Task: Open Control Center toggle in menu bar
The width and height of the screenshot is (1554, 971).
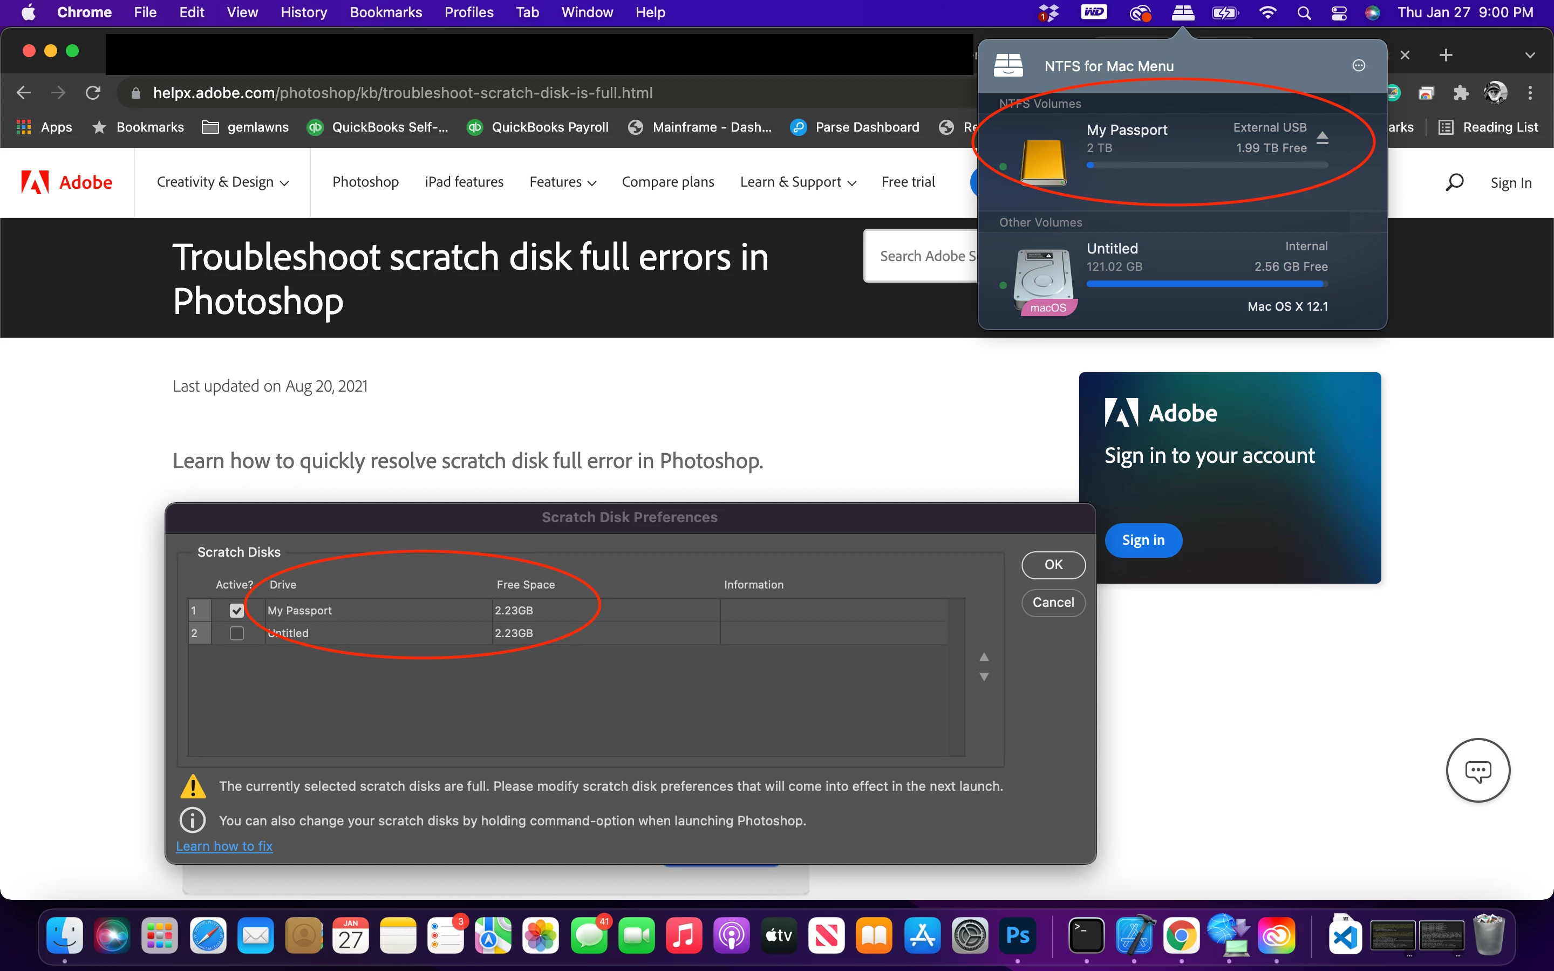Action: pos(1339,12)
